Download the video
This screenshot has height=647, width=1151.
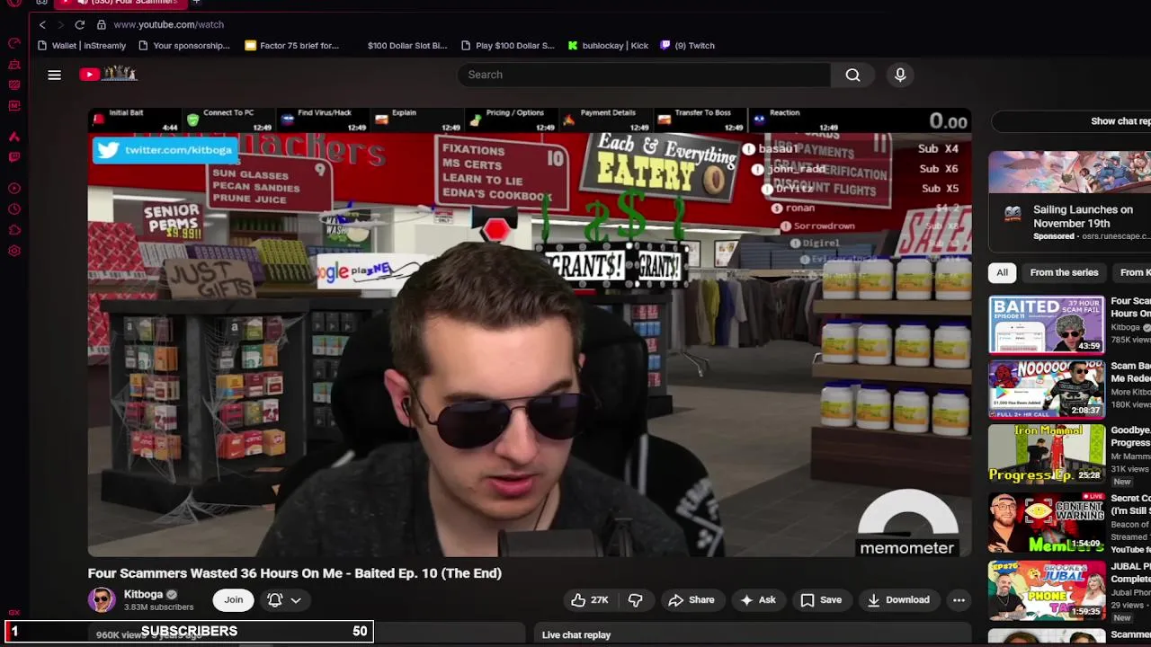click(x=897, y=600)
